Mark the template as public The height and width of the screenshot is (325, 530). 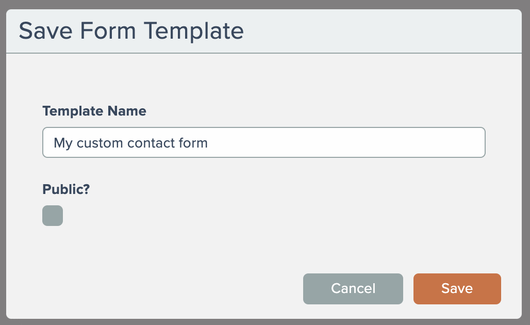pos(53,216)
